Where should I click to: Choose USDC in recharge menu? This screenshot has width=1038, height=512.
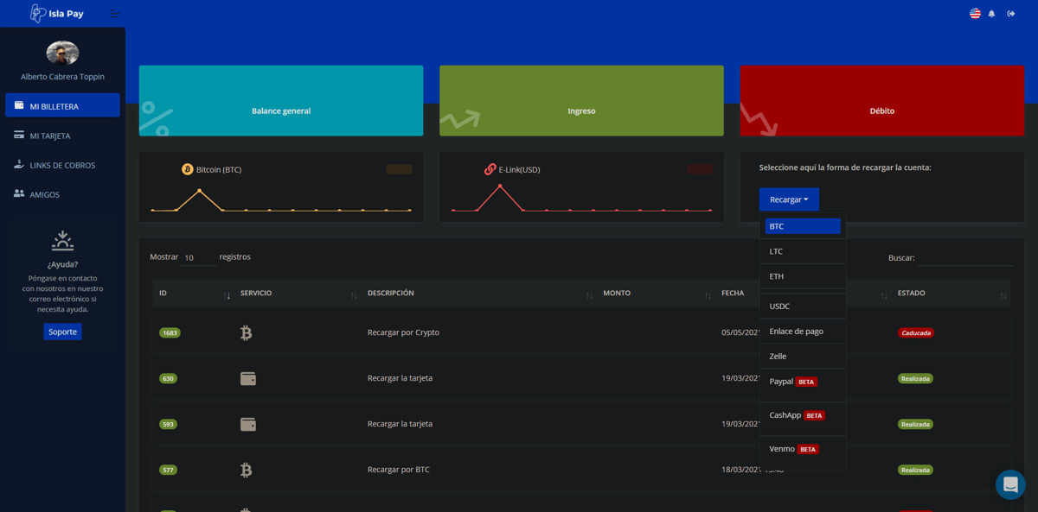tap(803, 307)
